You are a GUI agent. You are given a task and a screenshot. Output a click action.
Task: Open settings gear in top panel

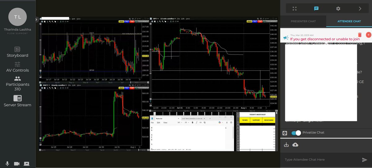[338, 9]
